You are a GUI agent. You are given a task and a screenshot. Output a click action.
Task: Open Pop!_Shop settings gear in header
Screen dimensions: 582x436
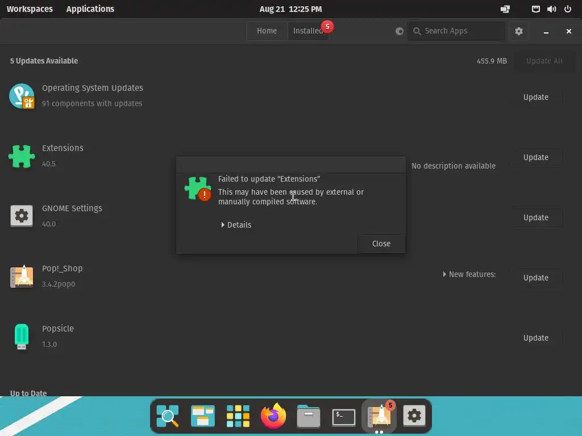pyautogui.click(x=519, y=31)
